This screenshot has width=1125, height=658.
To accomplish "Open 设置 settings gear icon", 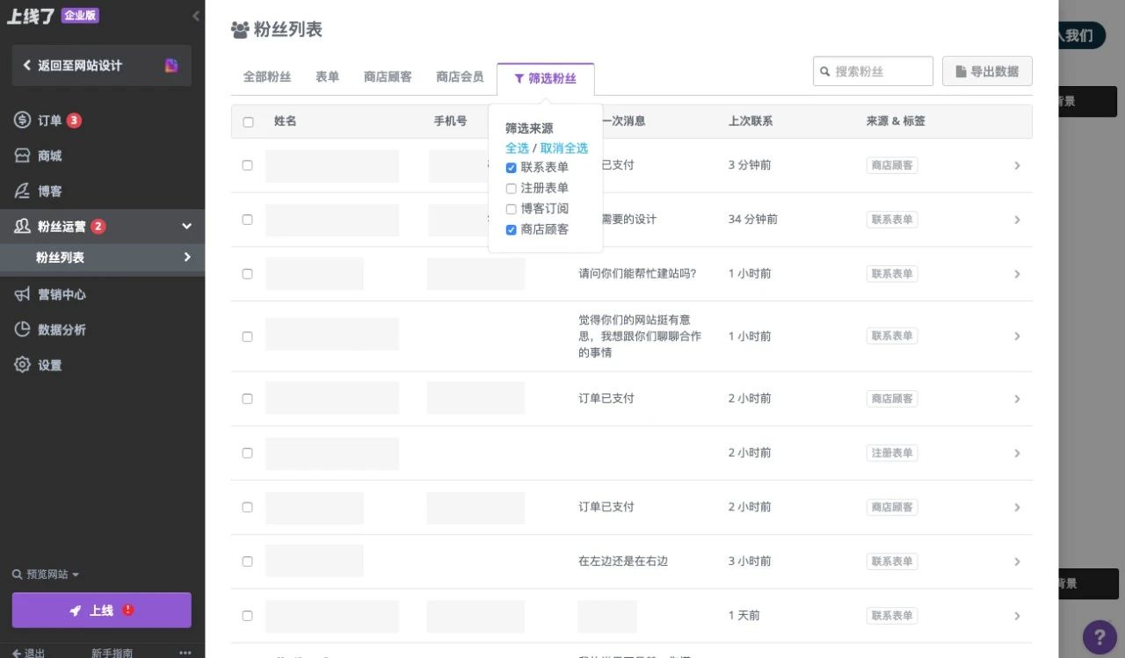I will (x=22, y=365).
